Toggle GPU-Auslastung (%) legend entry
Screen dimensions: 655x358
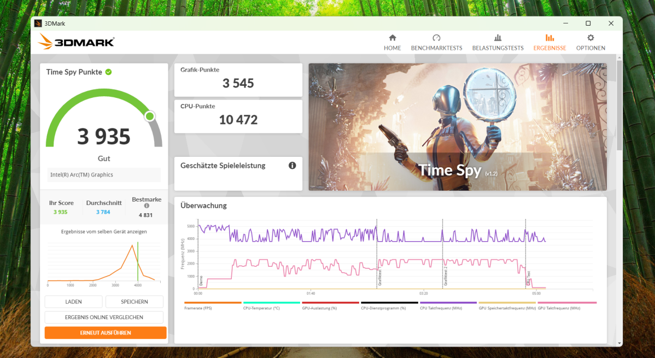pyautogui.click(x=330, y=306)
